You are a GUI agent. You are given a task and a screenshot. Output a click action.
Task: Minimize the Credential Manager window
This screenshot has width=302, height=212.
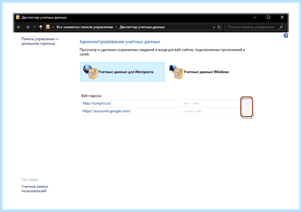[255, 17]
